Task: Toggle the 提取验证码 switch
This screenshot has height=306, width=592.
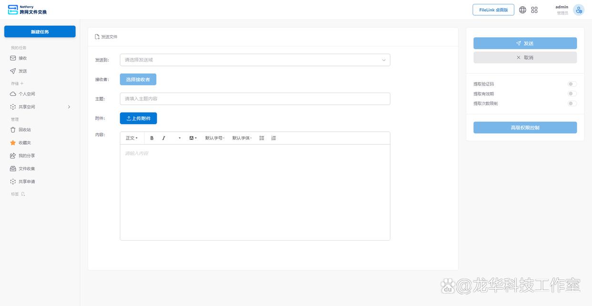Action: (572, 84)
